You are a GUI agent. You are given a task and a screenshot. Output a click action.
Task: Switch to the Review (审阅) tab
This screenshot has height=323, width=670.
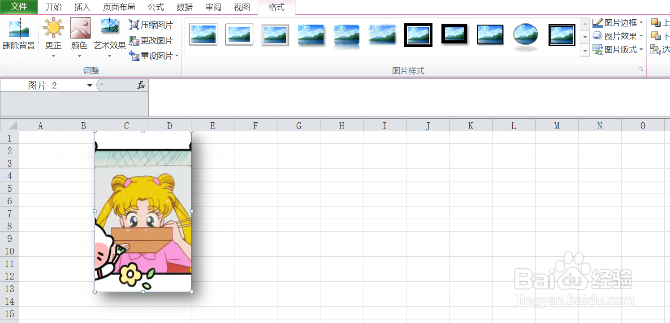click(x=213, y=7)
